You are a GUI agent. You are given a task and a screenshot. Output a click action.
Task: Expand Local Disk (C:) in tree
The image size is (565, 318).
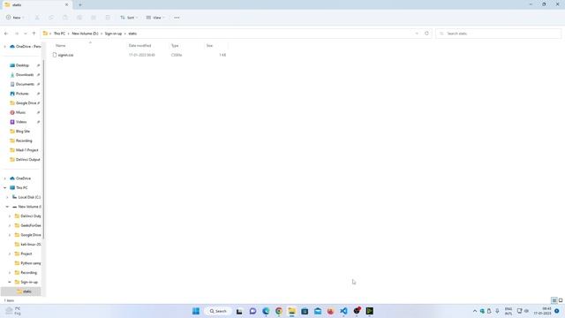tap(7, 197)
